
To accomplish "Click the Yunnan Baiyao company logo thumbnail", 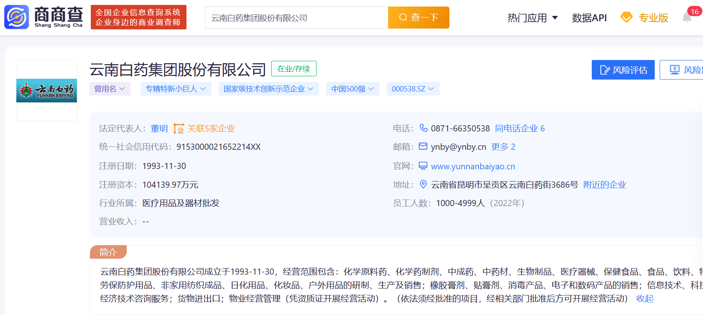I will (47, 91).
